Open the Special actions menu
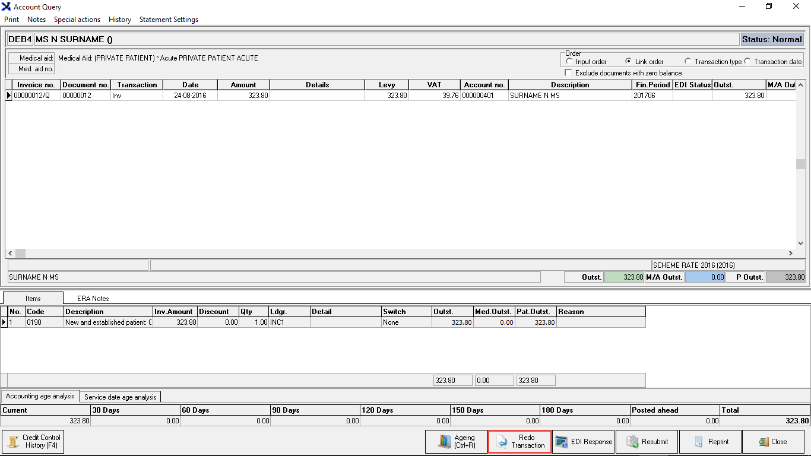 (77, 20)
